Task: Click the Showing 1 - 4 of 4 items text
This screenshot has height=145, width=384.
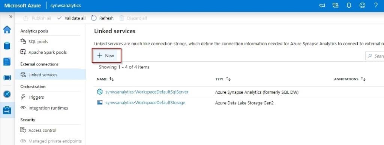Action: [x=124, y=67]
